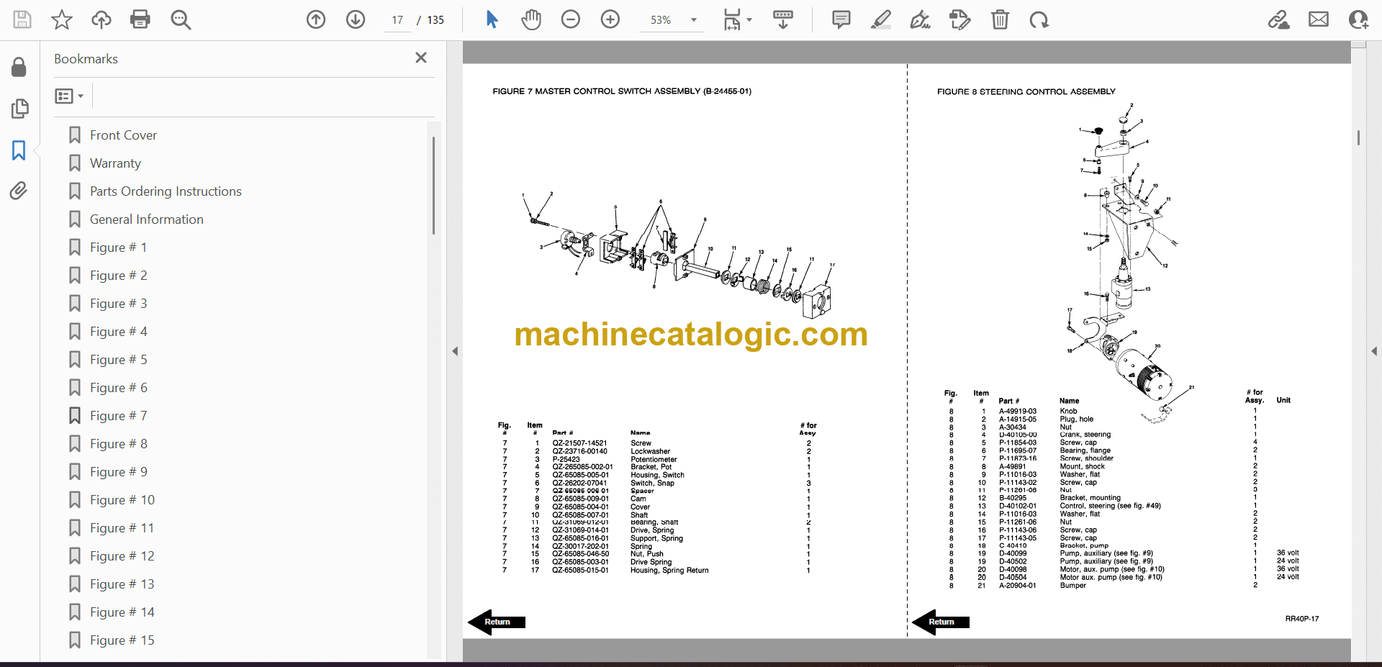The image size is (1382, 667).
Task: Select the Figure # 2 bookmark
Action: 118,276
